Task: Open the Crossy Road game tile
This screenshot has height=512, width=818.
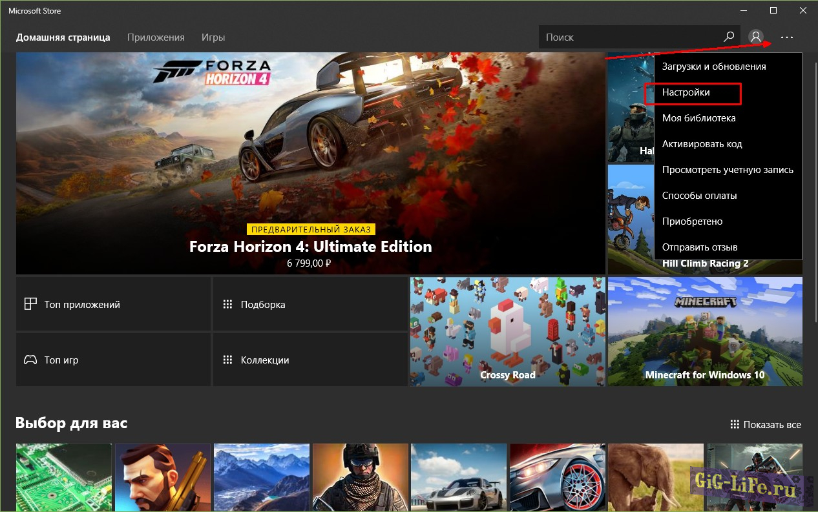Action: pos(507,331)
